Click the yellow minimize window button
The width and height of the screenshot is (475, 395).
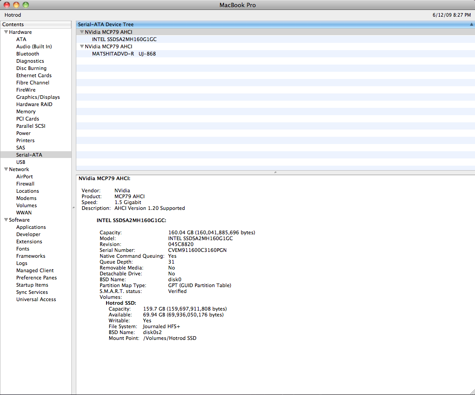[16, 5]
